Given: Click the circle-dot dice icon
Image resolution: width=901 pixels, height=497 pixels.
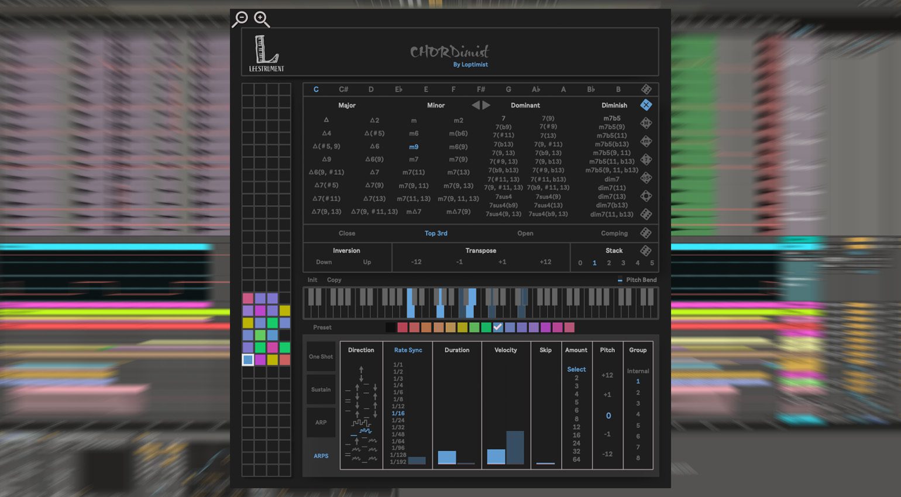Looking at the screenshot, I should 646,196.
